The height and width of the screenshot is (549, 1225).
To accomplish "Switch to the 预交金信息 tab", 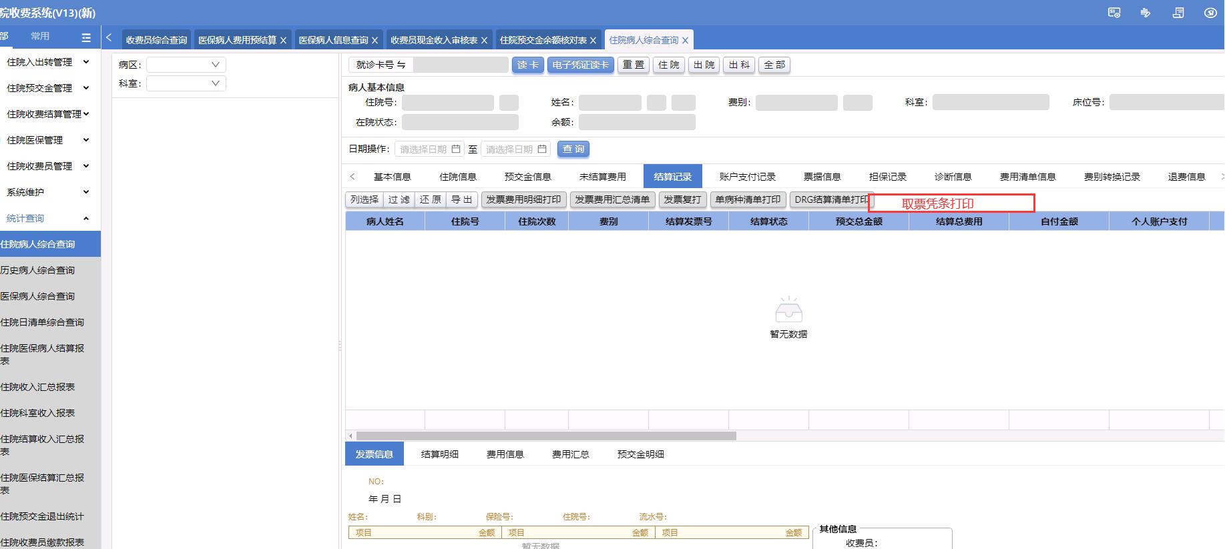I will [x=527, y=177].
